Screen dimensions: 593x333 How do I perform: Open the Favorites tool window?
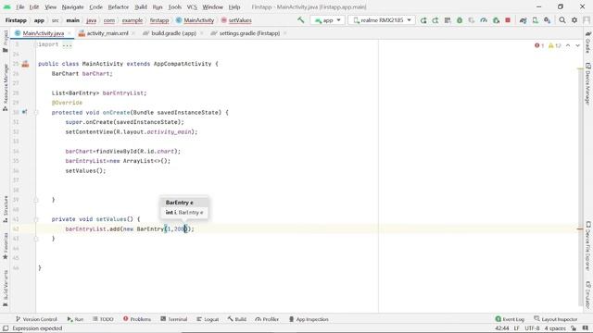(6, 246)
